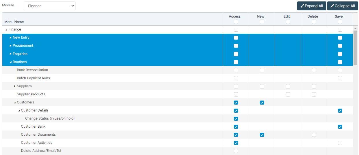Collapse the Customer Details tree node
Screen dimensions: 359x155
pos(19,111)
